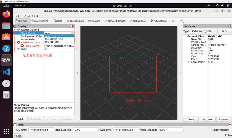Activate 2D Goal Pose tool
The height and width of the screenshot is (138, 232).
pos(137,21)
